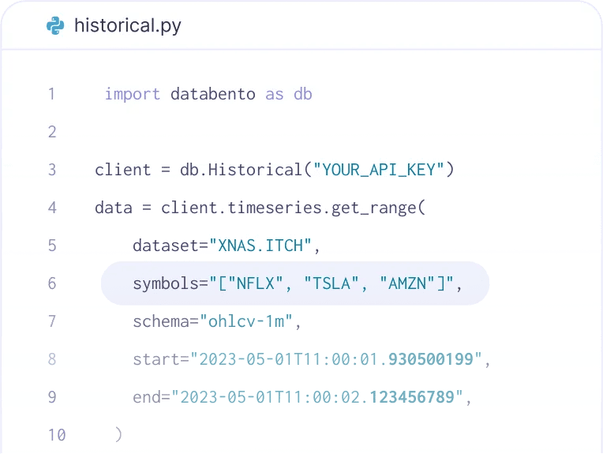Click the closing parenthesis on line 10
Screen dimensions: 603x454
click(118, 435)
